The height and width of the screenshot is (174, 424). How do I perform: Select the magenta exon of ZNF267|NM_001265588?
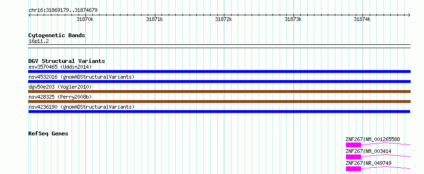click(353, 145)
